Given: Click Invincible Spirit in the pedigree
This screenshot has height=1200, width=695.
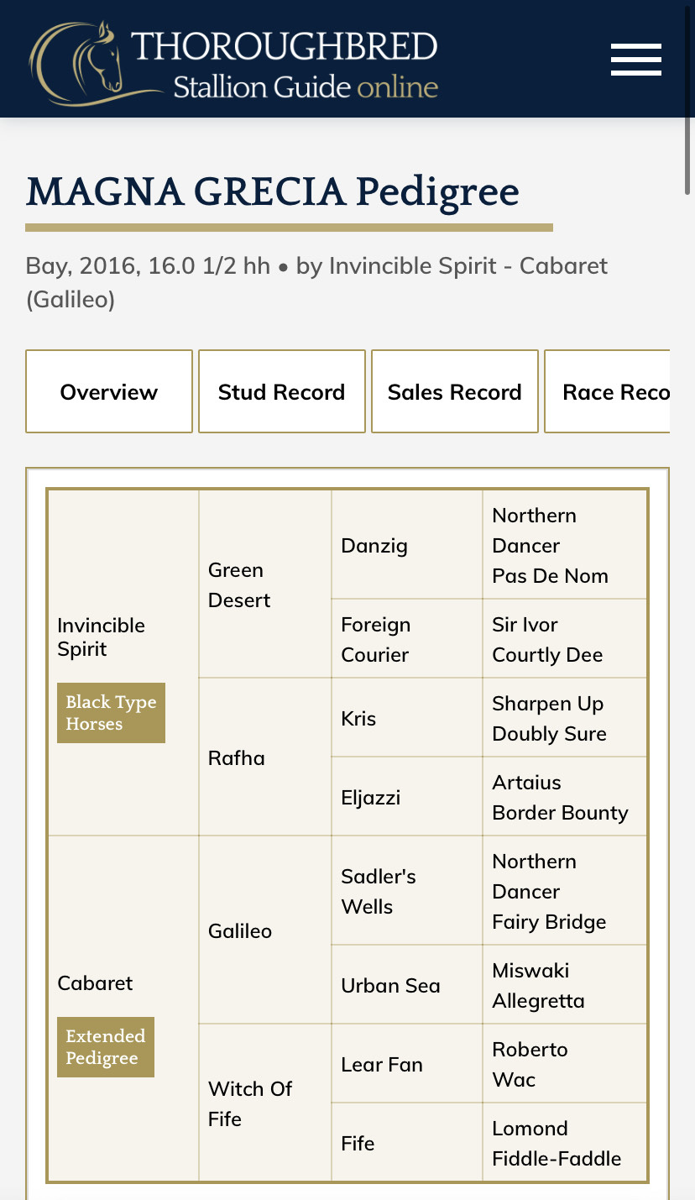Looking at the screenshot, I should [x=101, y=637].
